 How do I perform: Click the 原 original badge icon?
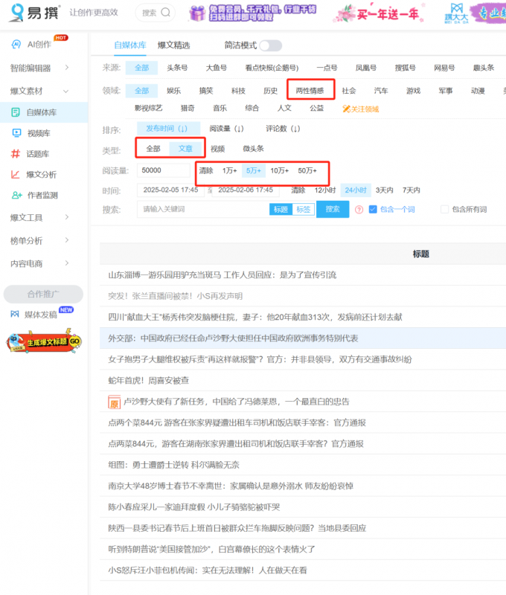coord(115,402)
